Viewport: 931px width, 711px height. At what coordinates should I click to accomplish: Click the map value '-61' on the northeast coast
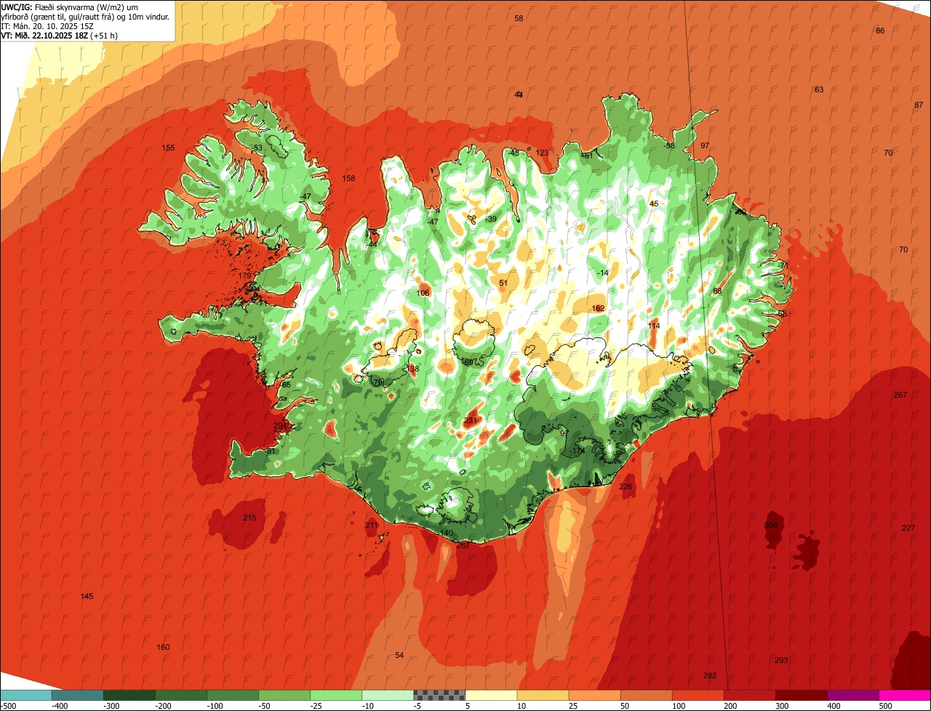click(588, 155)
